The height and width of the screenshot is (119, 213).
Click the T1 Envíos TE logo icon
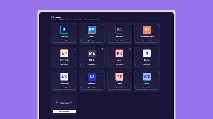[119, 77]
